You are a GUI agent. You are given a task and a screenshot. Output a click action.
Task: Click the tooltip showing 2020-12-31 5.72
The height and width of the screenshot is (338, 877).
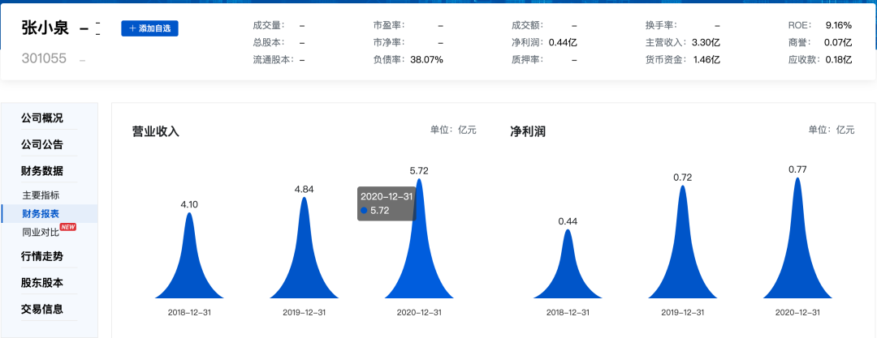[x=387, y=203]
